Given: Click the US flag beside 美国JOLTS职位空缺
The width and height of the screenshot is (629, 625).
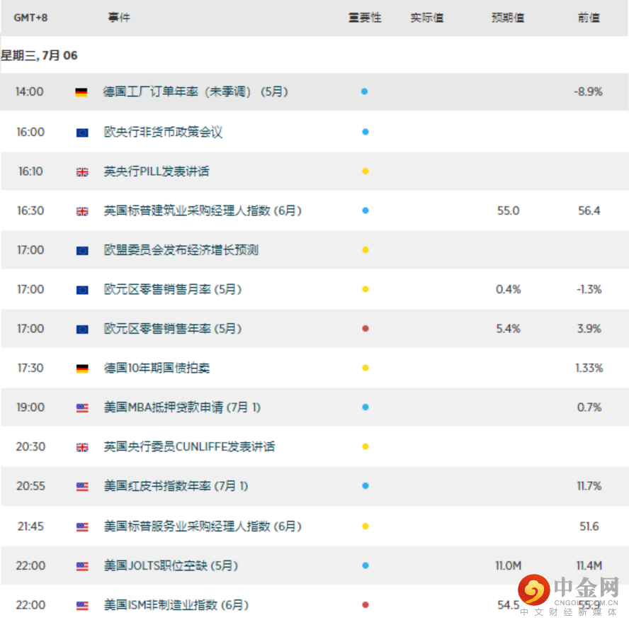Looking at the screenshot, I should (x=82, y=566).
